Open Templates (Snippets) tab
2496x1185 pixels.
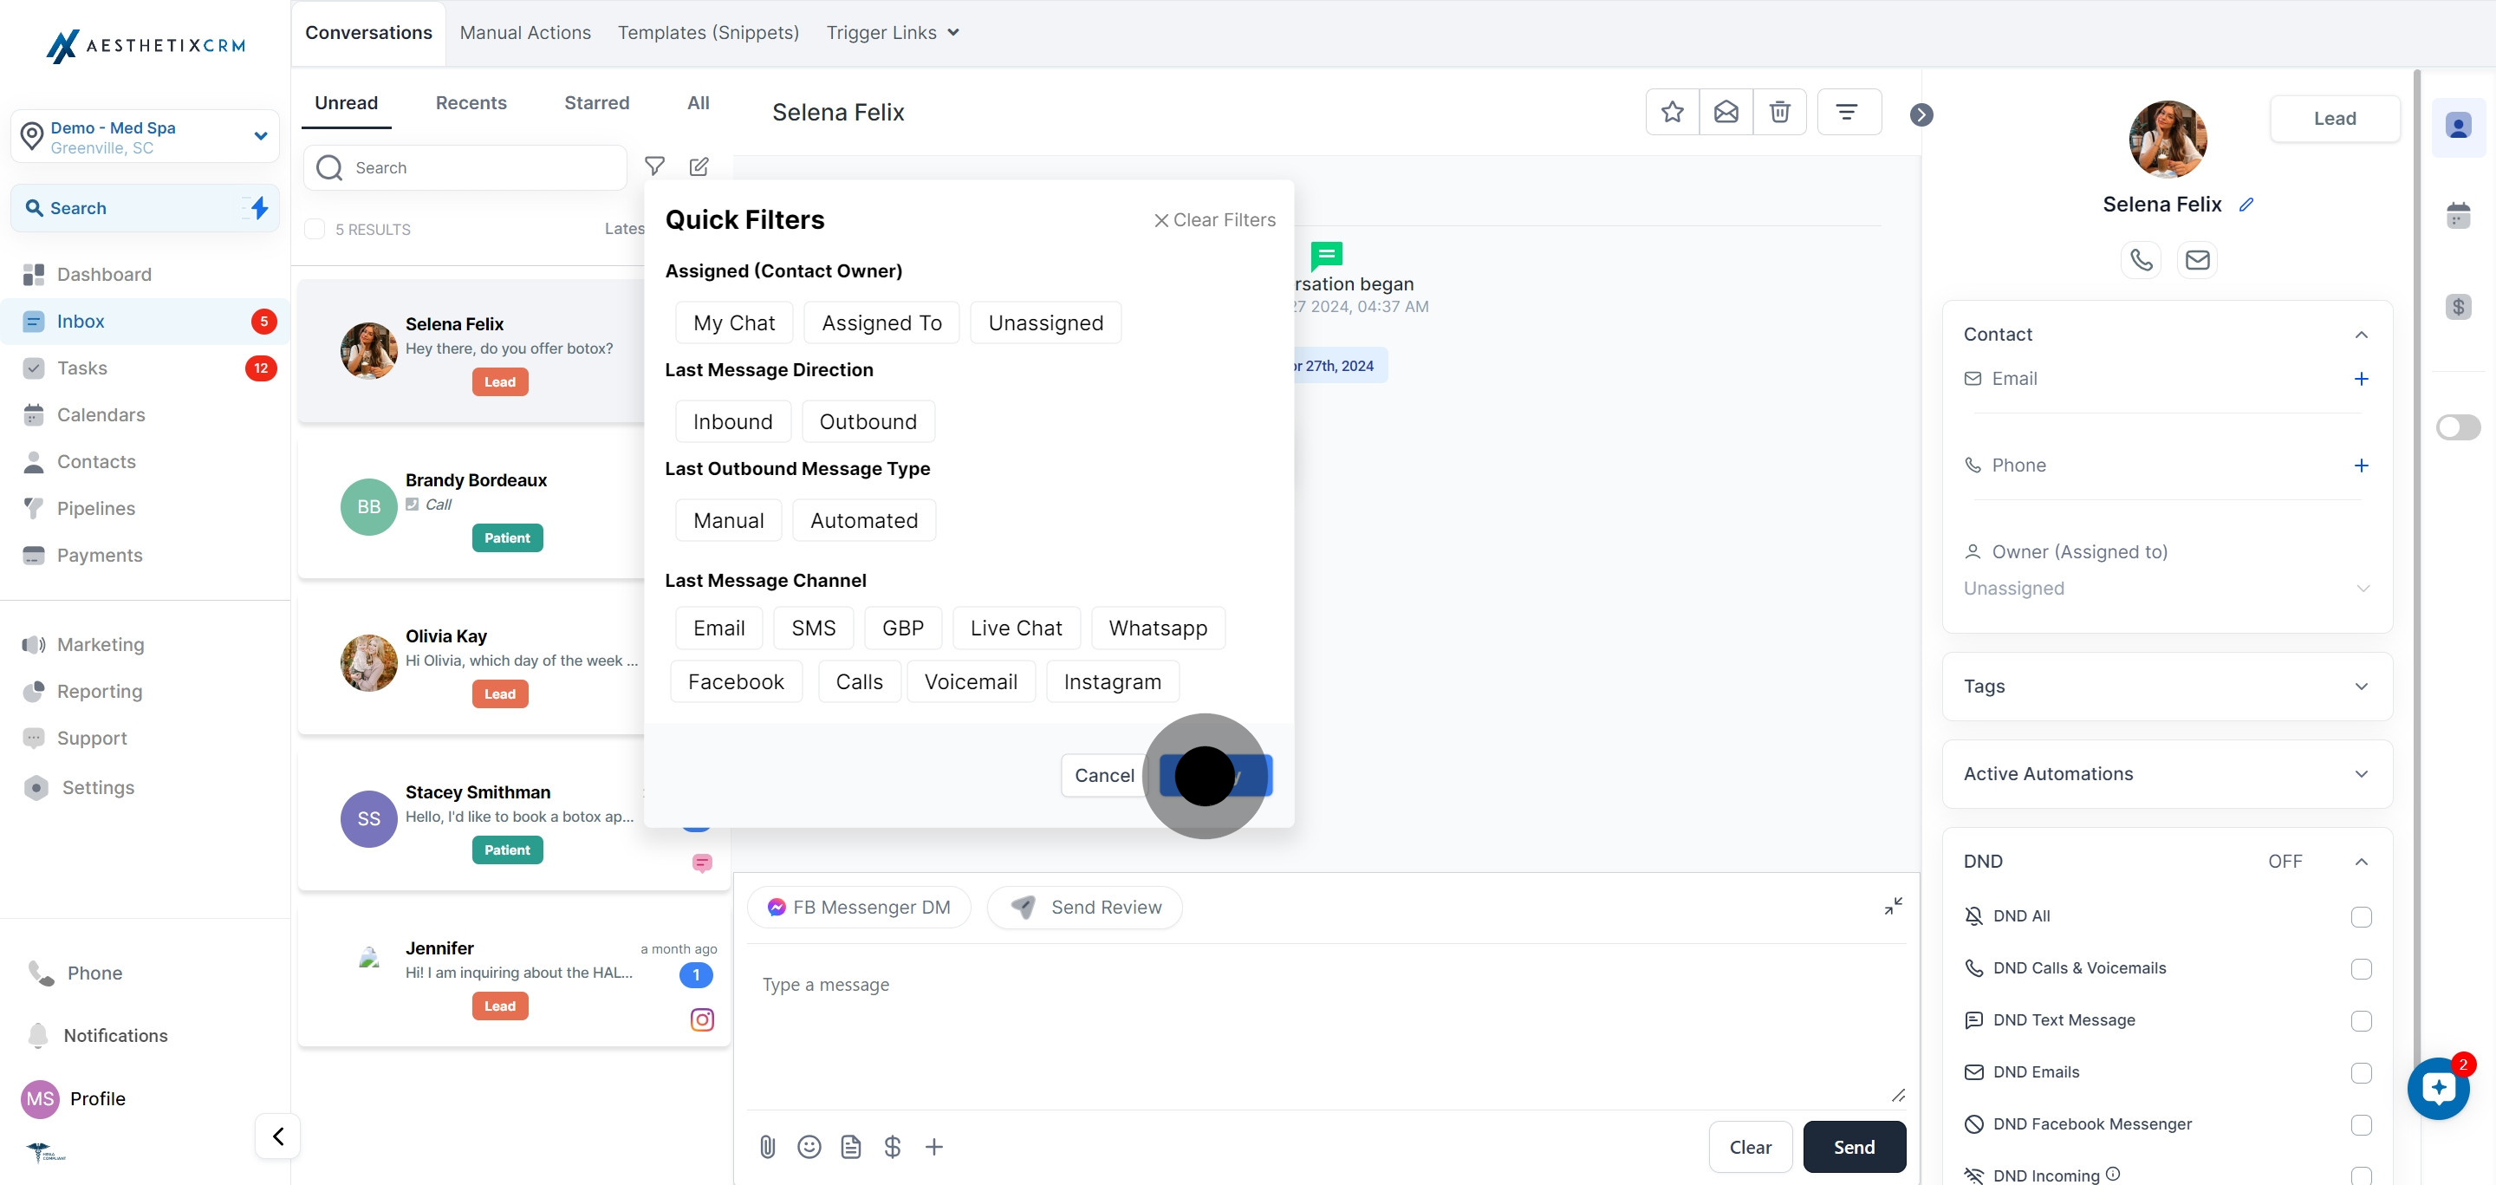point(708,33)
